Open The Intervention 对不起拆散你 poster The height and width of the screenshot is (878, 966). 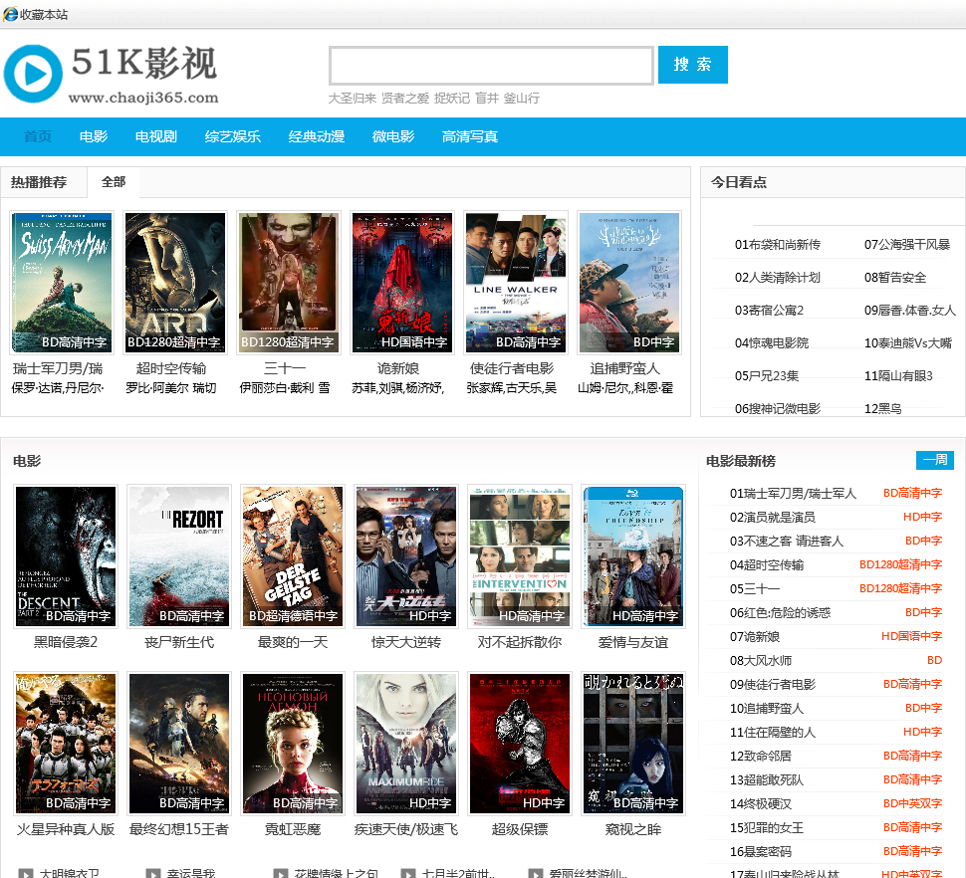(519, 556)
